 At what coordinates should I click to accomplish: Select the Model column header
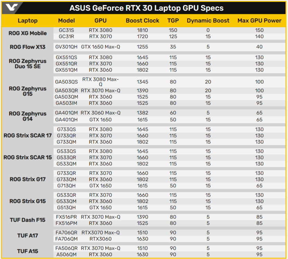pyautogui.click(x=66, y=21)
